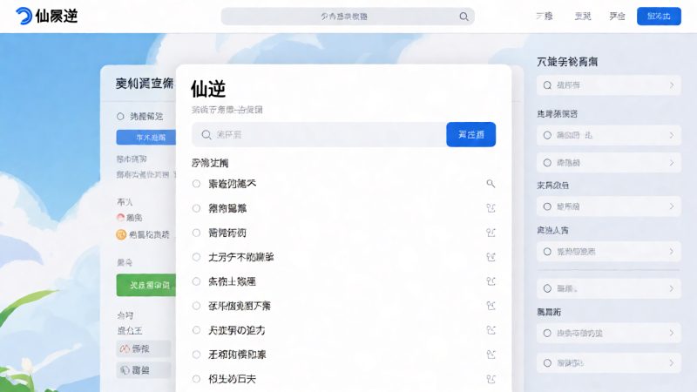Expand the chevron on the fourth right sidebar entry
Screen dimensions: 697x392
(672, 206)
